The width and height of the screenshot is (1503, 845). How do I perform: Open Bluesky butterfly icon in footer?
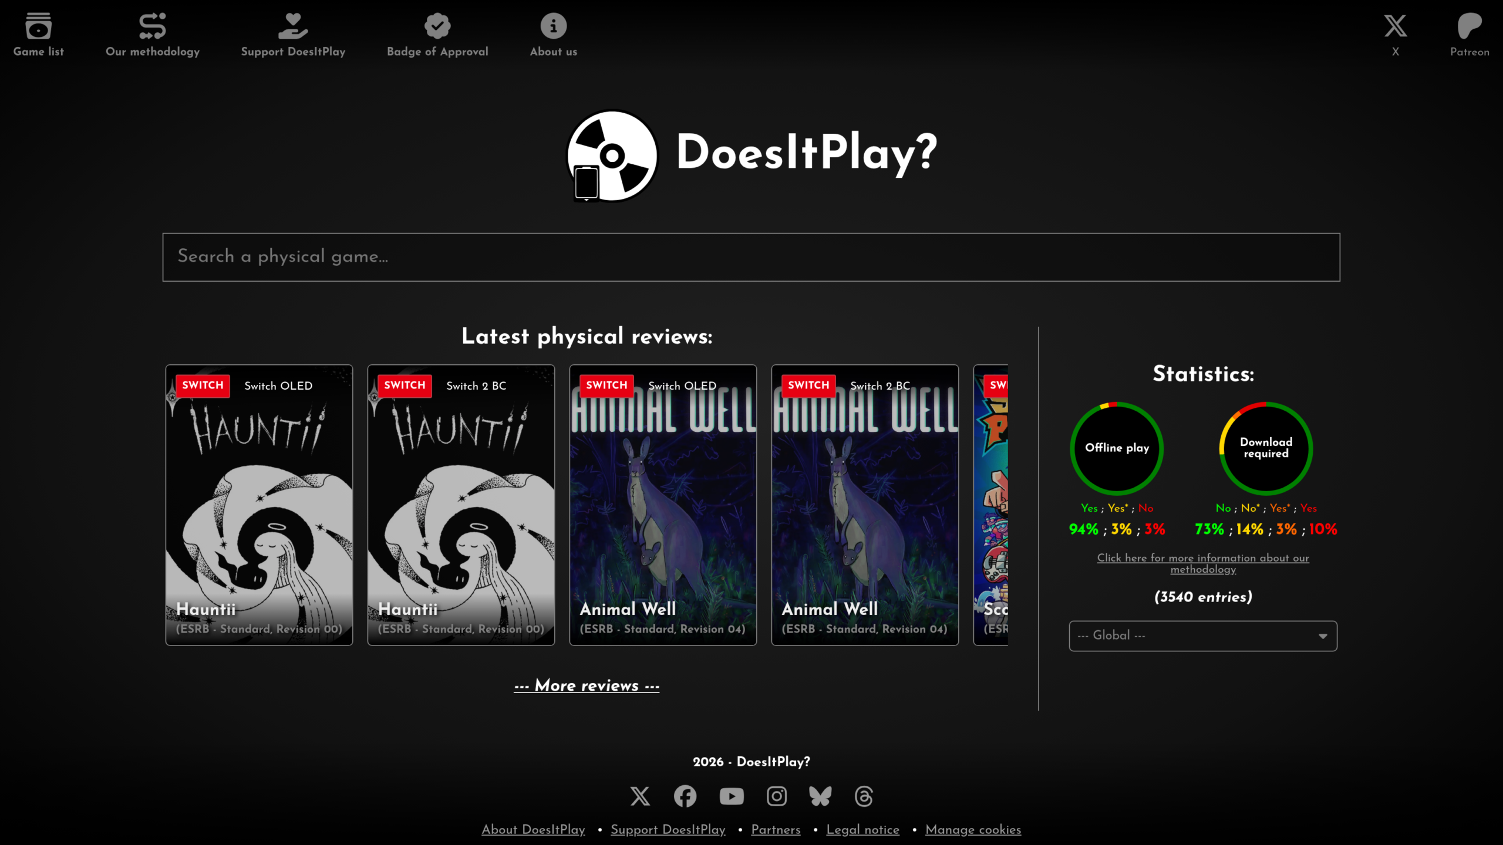pyautogui.click(x=820, y=796)
